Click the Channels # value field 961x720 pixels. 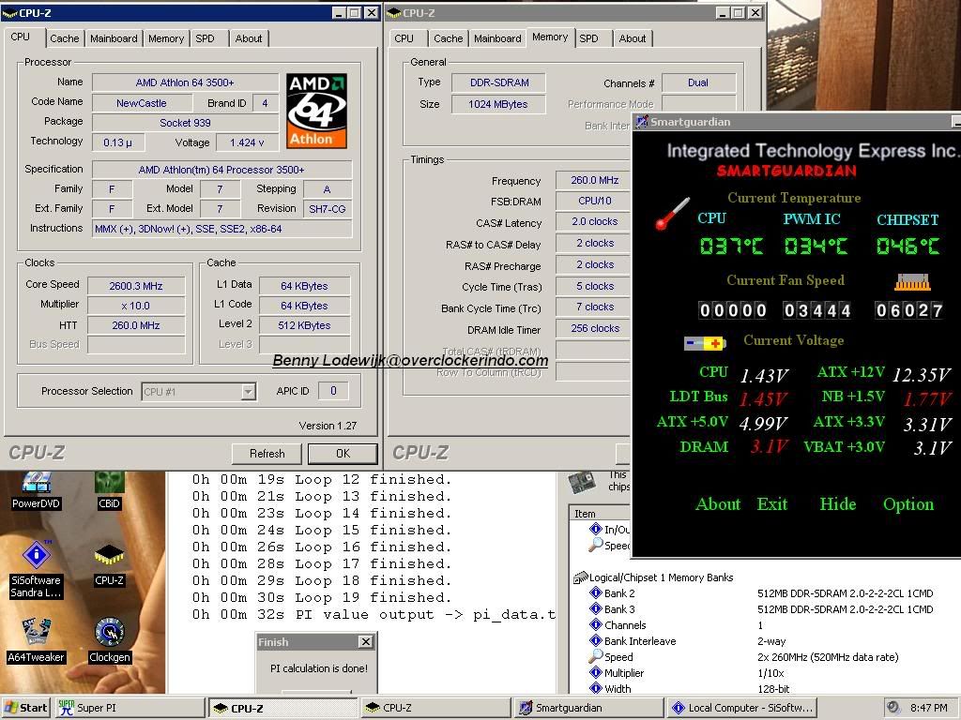(x=698, y=83)
